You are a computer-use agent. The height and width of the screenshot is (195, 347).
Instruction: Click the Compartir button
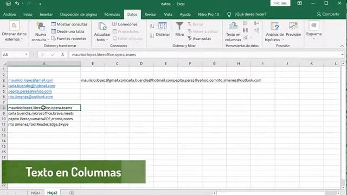pyautogui.click(x=328, y=14)
